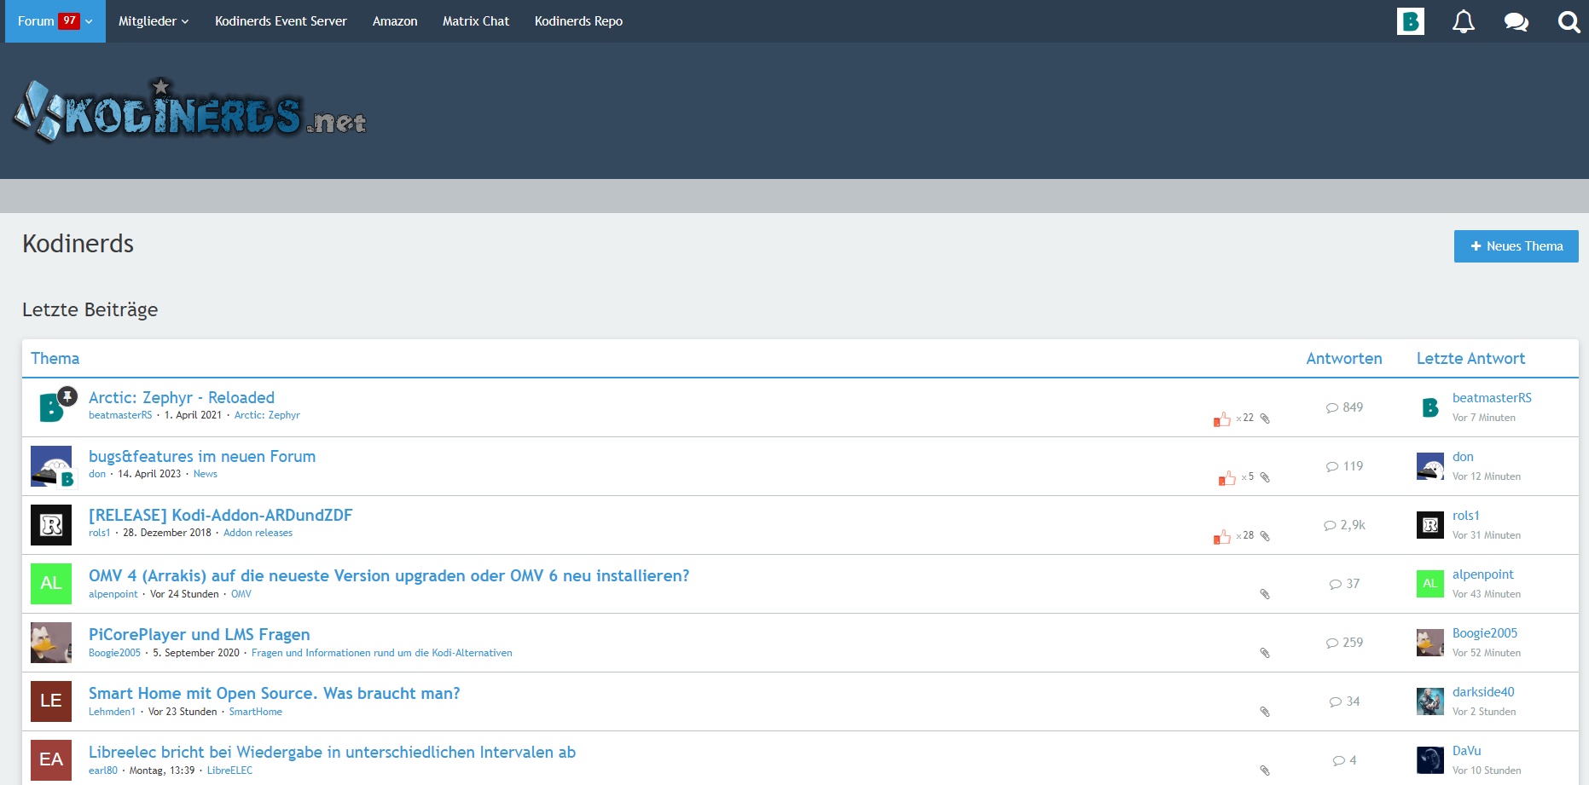Open the user profile B avatar in header
The height and width of the screenshot is (785, 1589).
coord(1411,21)
